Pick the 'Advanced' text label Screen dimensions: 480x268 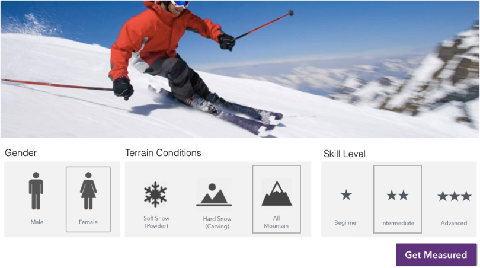[454, 223]
